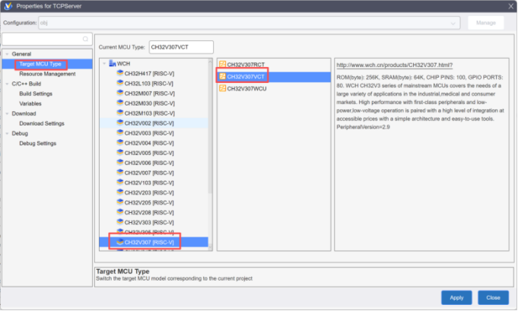Select CH32M007 [RISC-V] series text
The image size is (518, 311).
point(150,94)
